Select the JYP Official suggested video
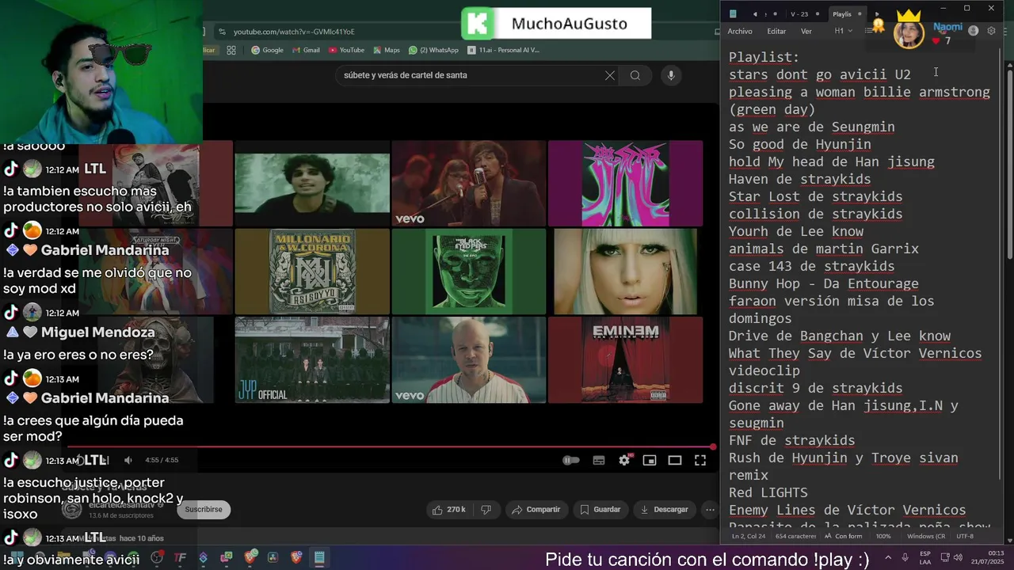This screenshot has height=570, width=1014. point(312,360)
